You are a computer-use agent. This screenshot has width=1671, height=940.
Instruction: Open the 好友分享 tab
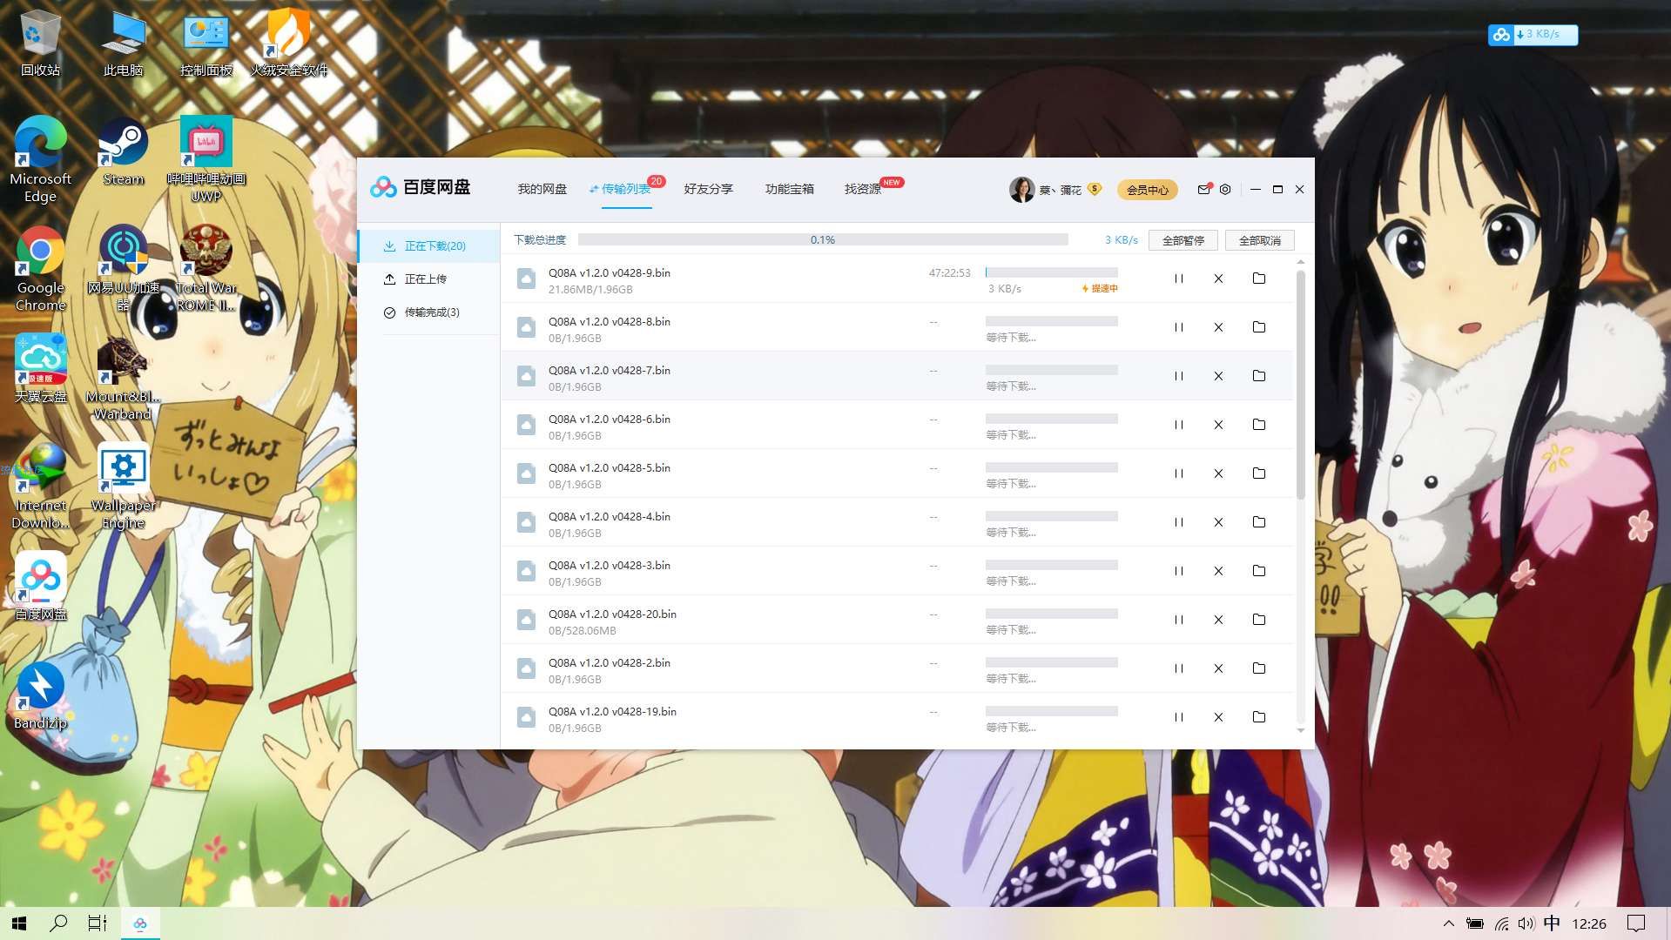coord(708,189)
